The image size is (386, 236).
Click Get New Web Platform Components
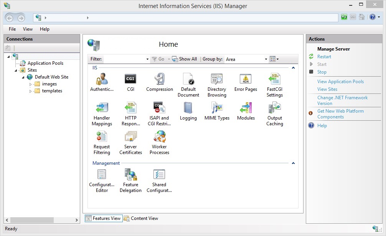[340, 114]
